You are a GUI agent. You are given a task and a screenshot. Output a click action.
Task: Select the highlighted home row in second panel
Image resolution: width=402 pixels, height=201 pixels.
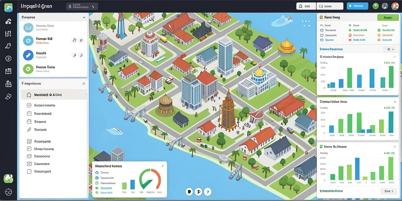(x=54, y=95)
